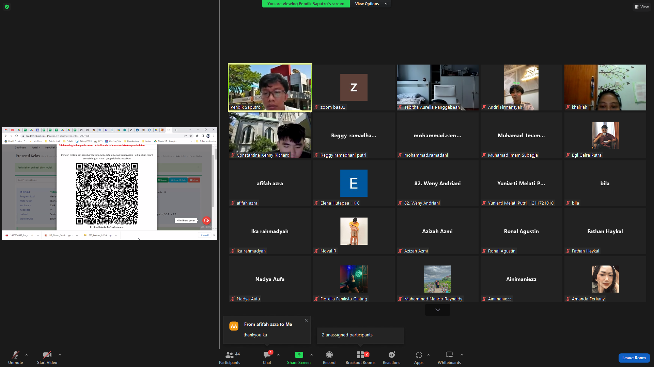Click Fiorella Fenilista Ginting's profile picture
654x367 pixels.
354,279
